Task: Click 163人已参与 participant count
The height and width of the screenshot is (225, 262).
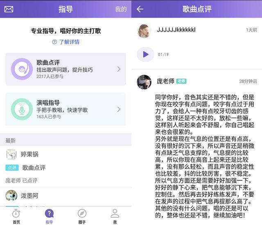Action: (x=49, y=117)
